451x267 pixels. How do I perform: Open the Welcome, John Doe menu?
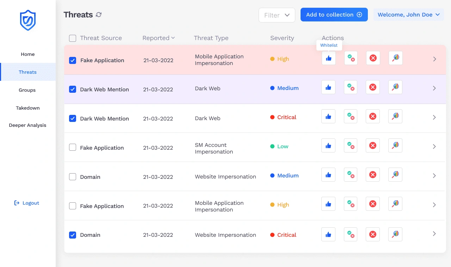click(x=409, y=15)
